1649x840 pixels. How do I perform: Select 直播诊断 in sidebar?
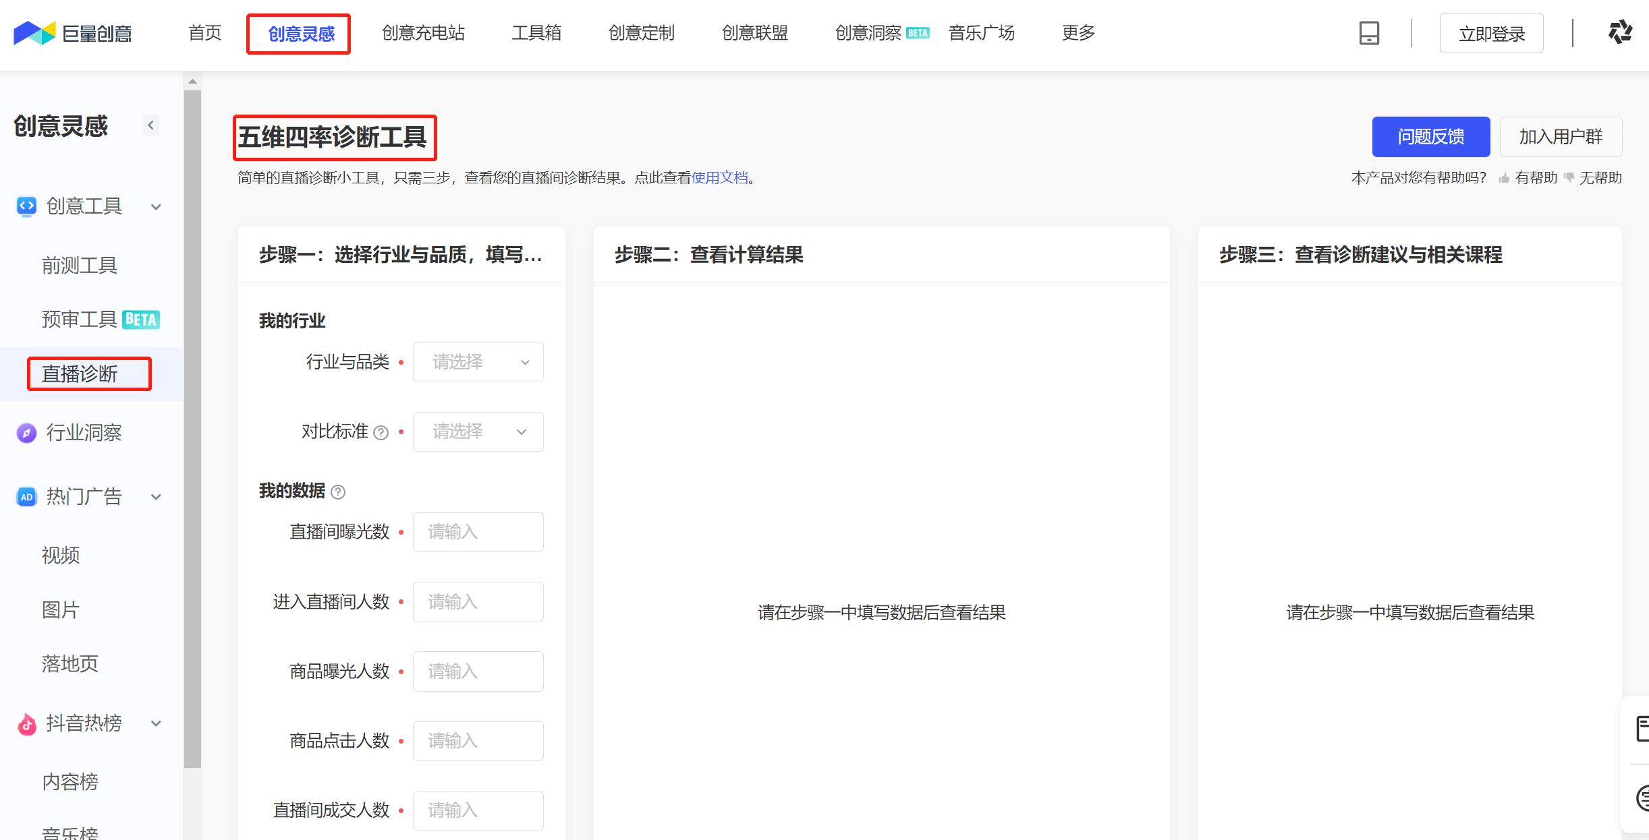[x=80, y=374]
